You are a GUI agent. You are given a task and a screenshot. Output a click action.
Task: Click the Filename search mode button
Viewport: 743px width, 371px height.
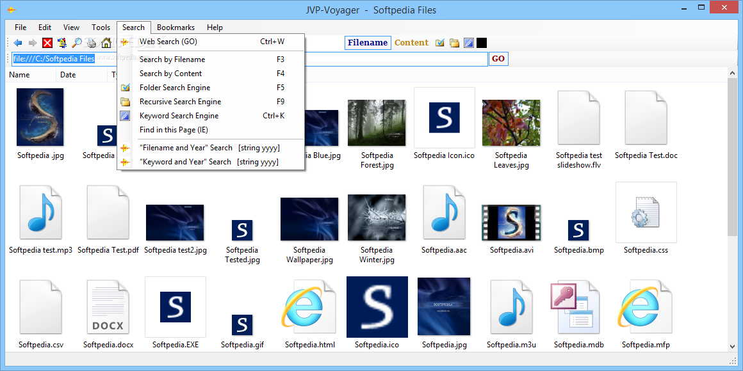pyautogui.click(x=368, y=43)
